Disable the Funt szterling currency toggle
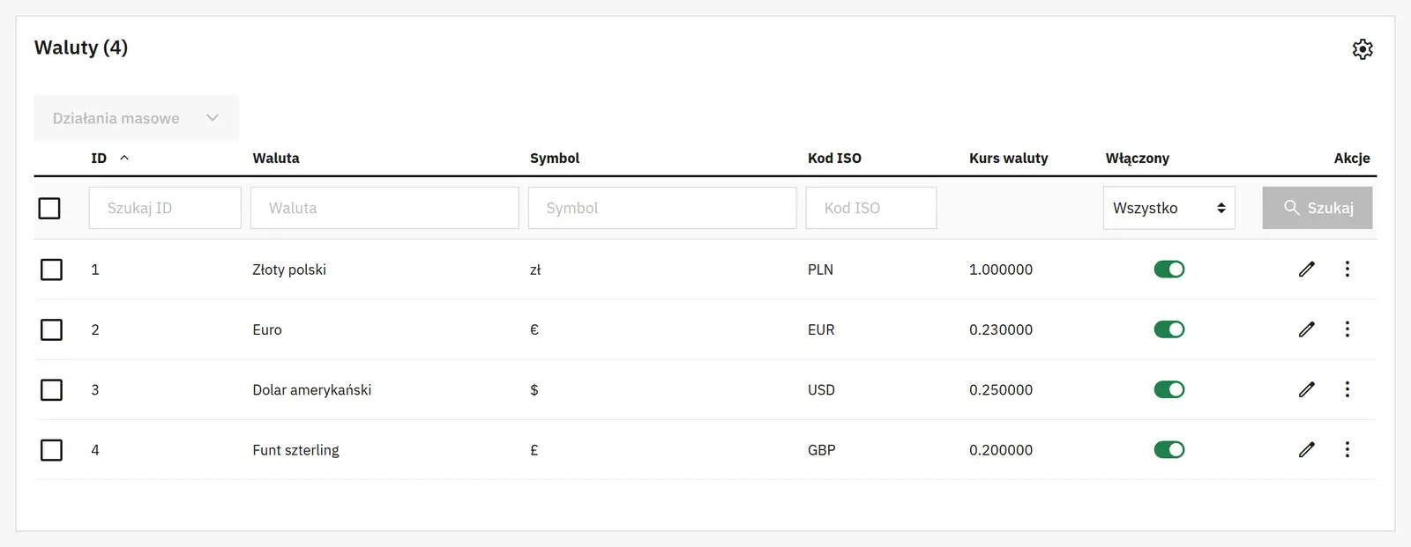Image resolution: width=1411 pixels, height=547 pixels. pyautogui.click(x=1169, y=450)
